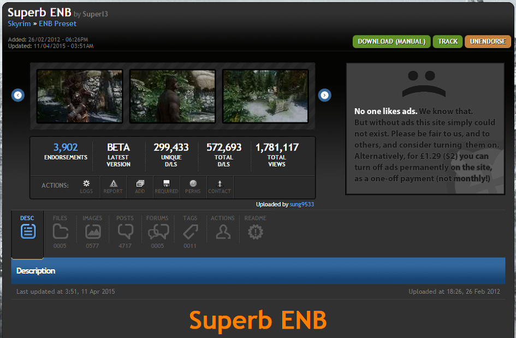Go to previous gallery images arrow
Image resolution: width=516 pixels, height=338 pixels.
pyautogui.click(x=18, y=95)
